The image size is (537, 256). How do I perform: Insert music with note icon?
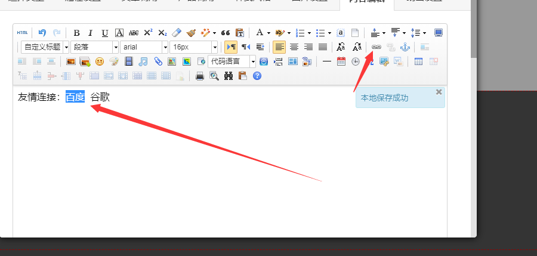pyautogui.click(x=143, y=61)
